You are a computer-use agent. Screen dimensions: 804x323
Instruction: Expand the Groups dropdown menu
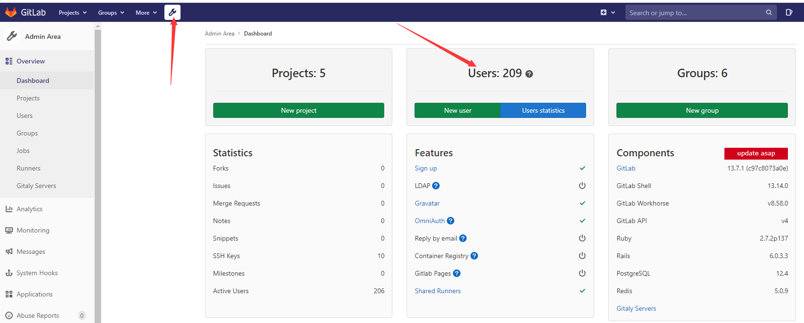pos(111,13)
